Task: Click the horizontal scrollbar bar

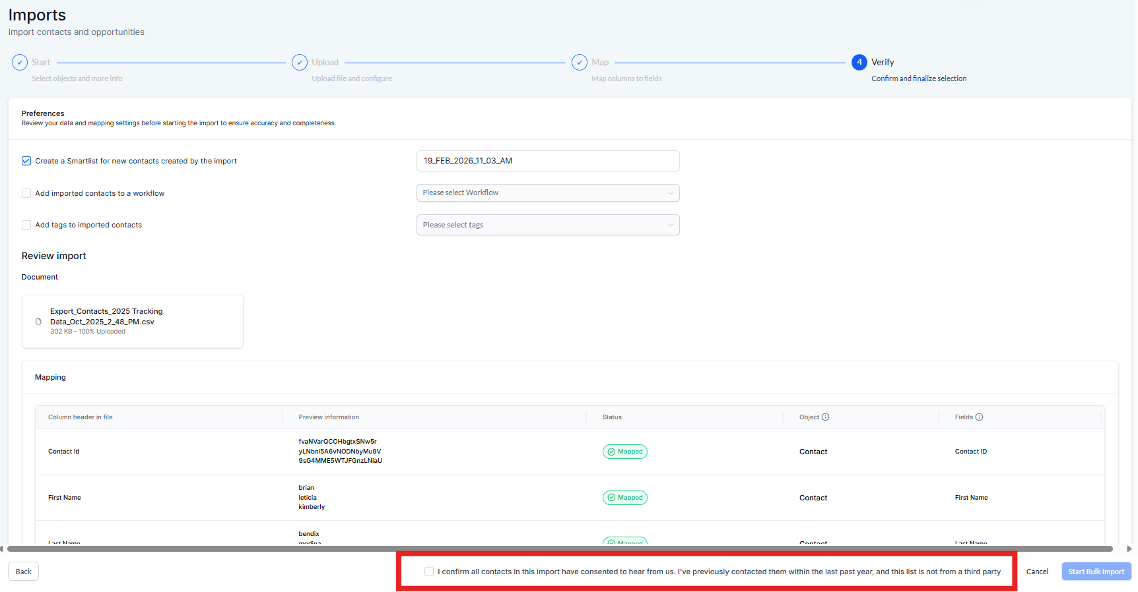Action: [560, 548]
